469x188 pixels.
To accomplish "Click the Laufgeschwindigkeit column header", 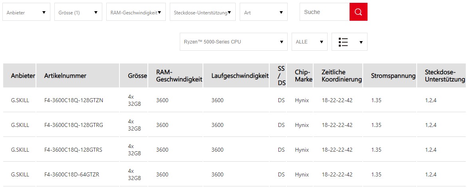I will click(x=240, y=75).
